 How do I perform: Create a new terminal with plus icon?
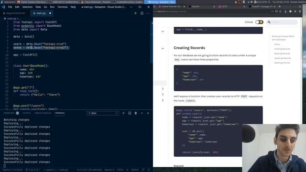[x=123, y=113]
